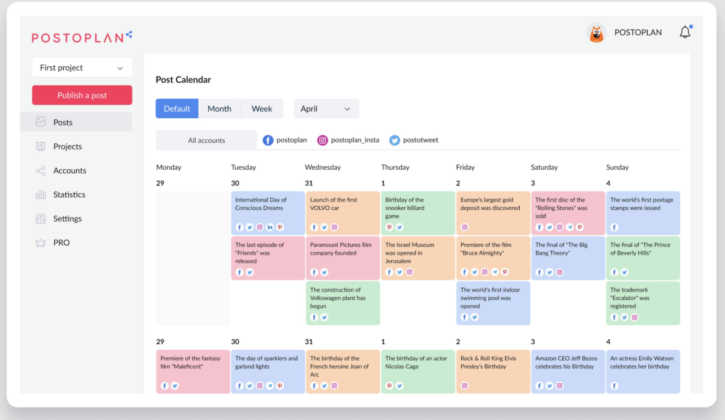The image size is (725, 420).
Task: Click the Statistics bar chart icon
Action: (x=41, y=195)
